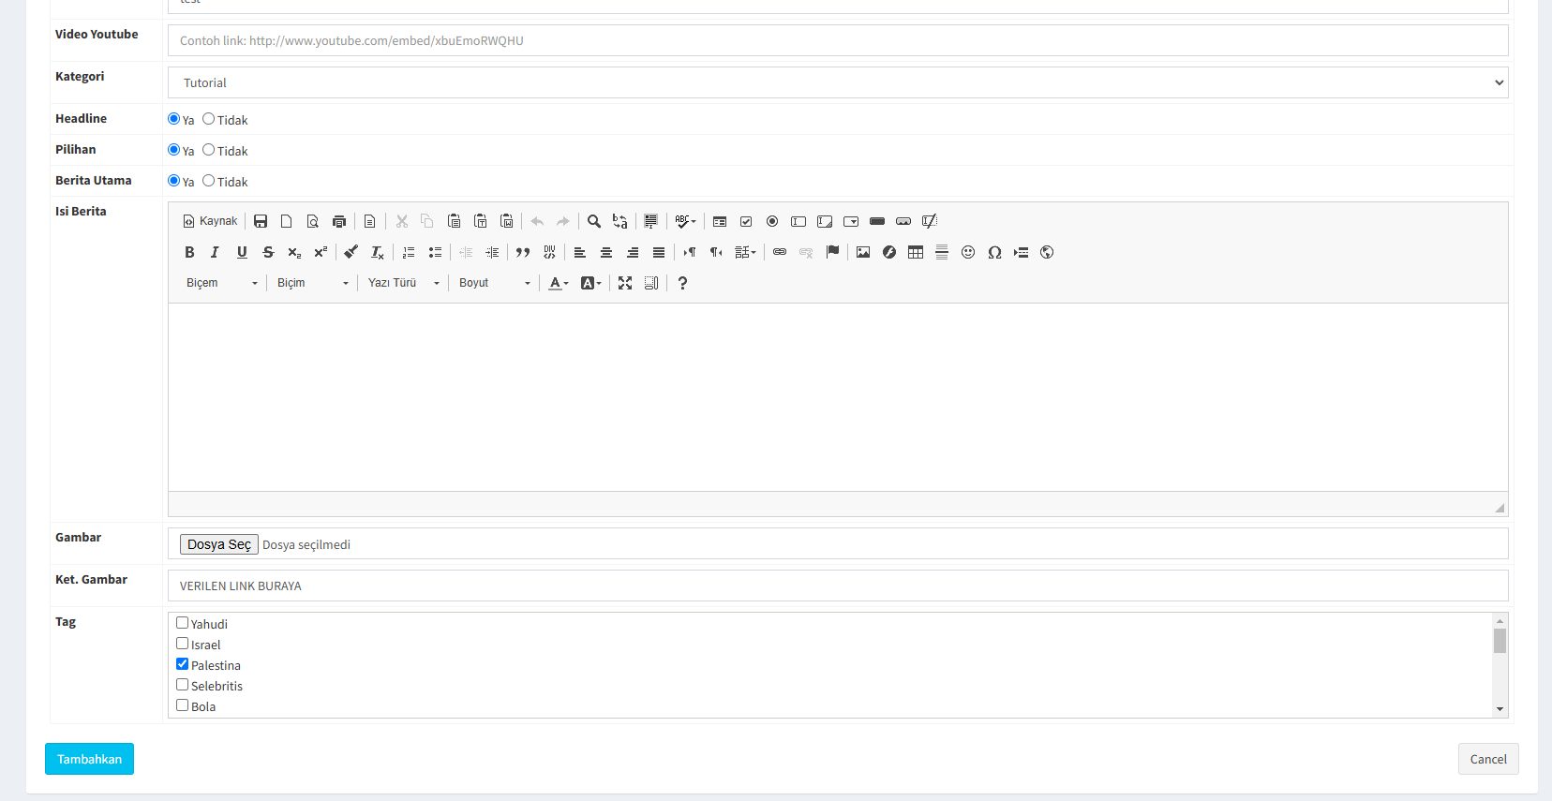
Task: Insert a radio button form element icon
Action: pyautogui.click(x=772, y=221)
